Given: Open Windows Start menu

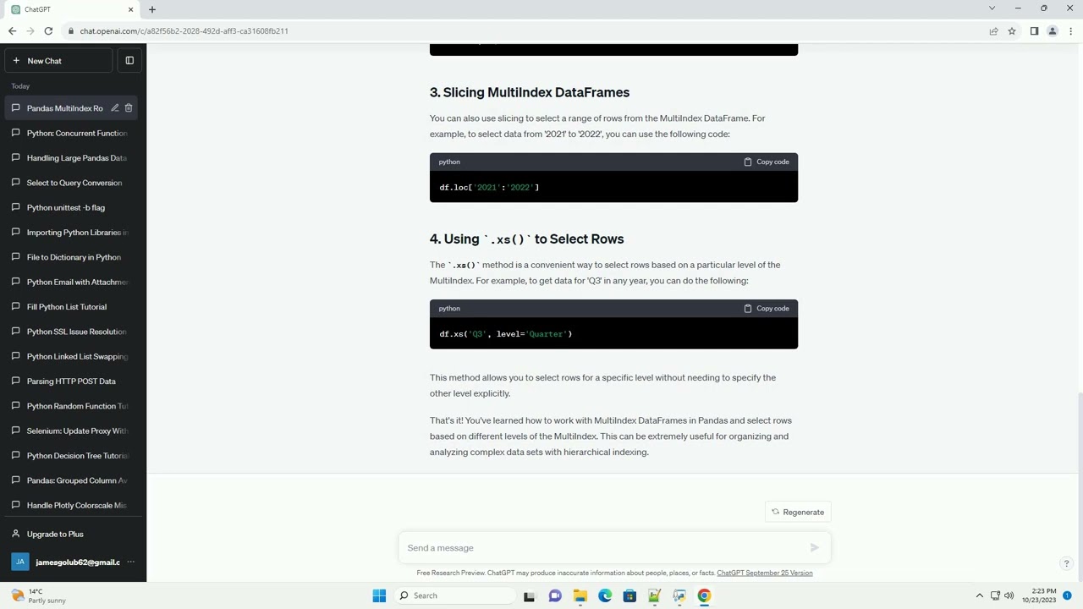Looking at the screenshot, I should tap(379, 595).
